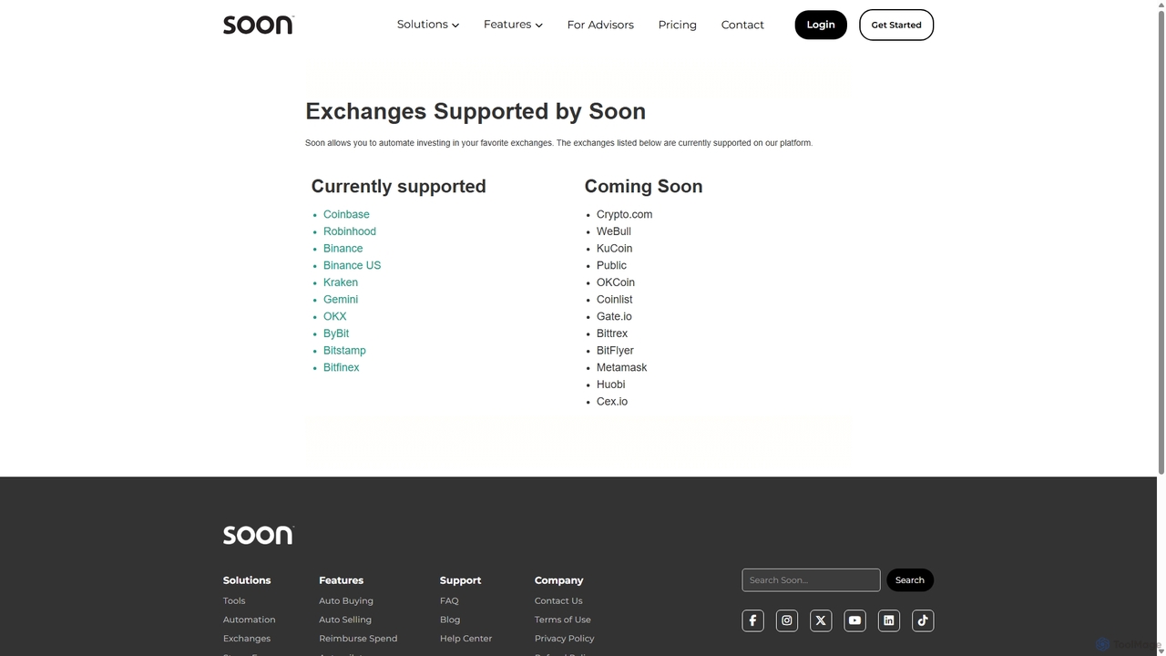Open Soon's Instagram page icon

tap(787, 620)
